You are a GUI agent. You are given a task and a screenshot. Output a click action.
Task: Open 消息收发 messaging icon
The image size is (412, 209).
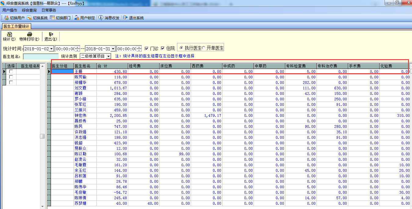click(x=101, y=18)
